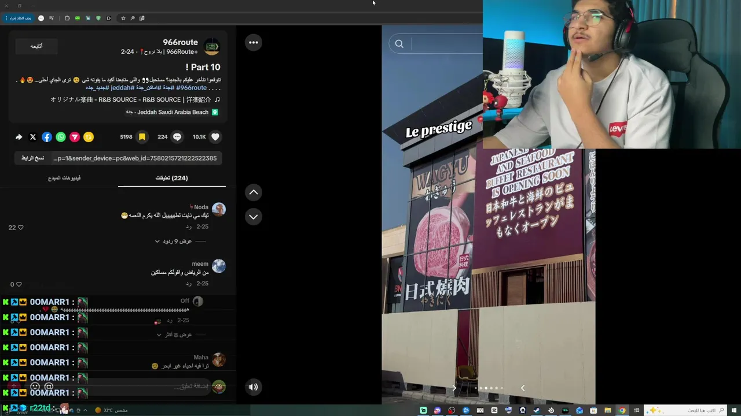Viewport: 741px width, 416px height.
Task: Open the D extension icon in toolbar
Action: tap(108, 18)
